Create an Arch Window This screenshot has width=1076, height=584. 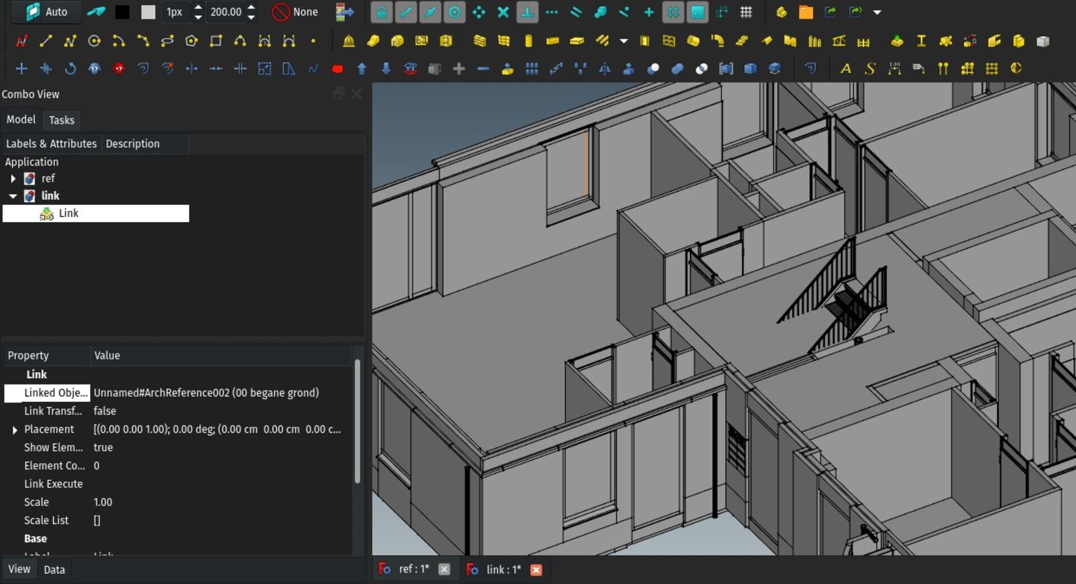point(669,41)
